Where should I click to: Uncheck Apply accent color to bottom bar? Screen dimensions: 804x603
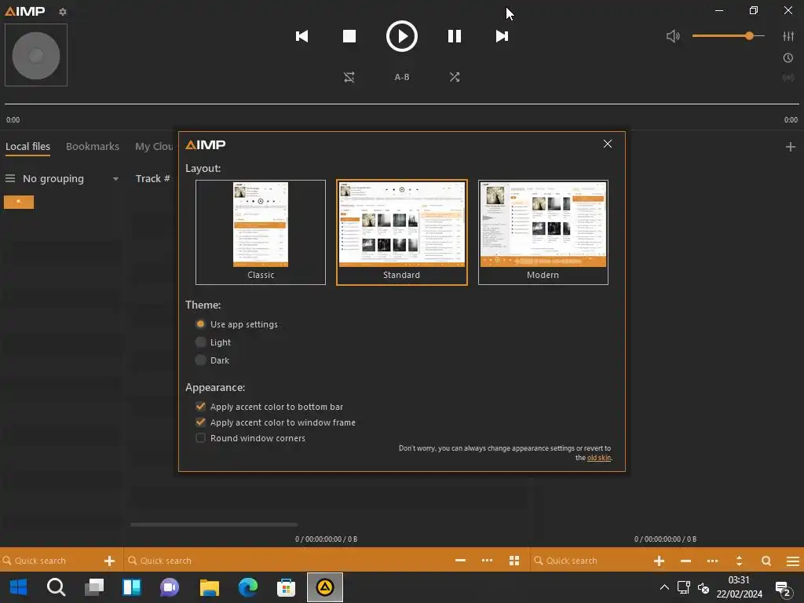click(200, 406)
